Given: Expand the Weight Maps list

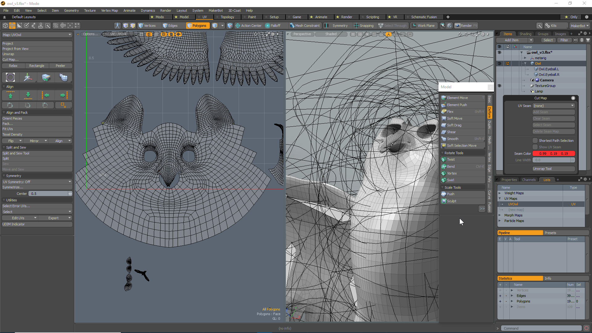Looking at the screenshot, I should point(500,193).
